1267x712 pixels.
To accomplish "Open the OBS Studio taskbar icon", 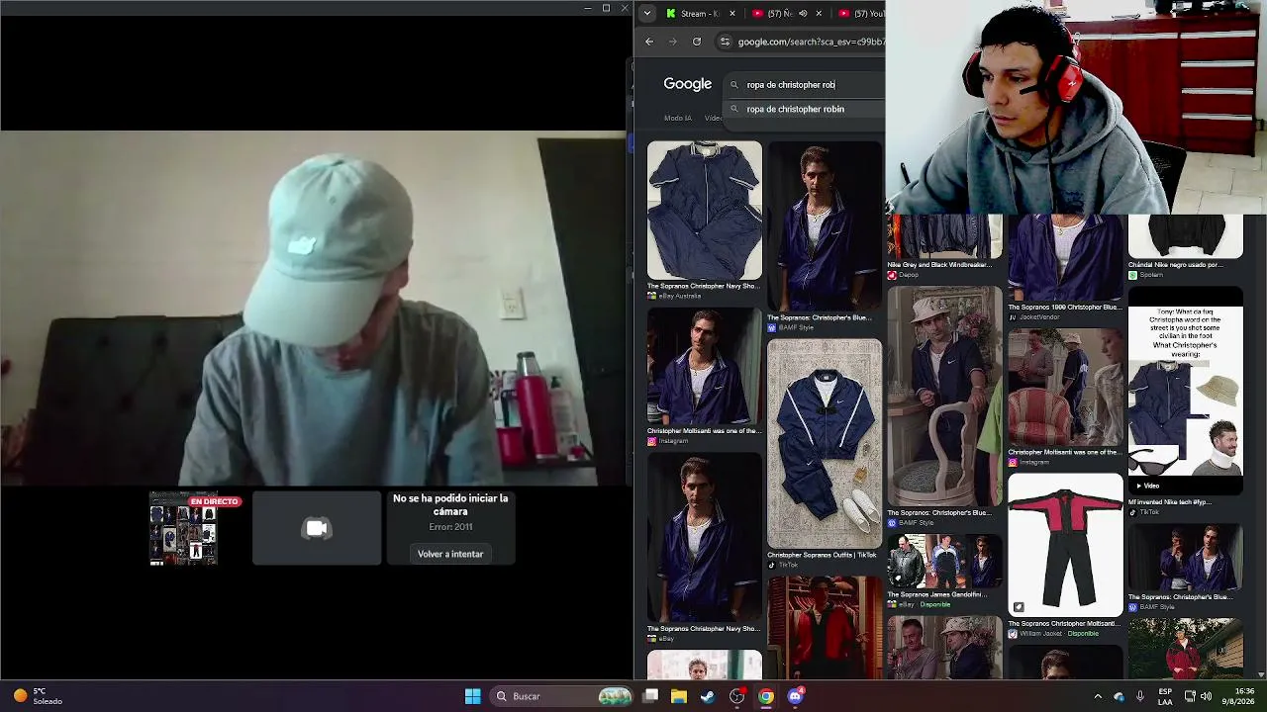I will tap(736, 696).
